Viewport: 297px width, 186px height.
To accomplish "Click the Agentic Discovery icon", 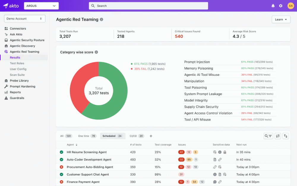I will pos(6,46).
